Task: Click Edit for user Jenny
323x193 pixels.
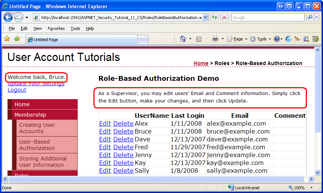Action: click(x=105, y=155)
